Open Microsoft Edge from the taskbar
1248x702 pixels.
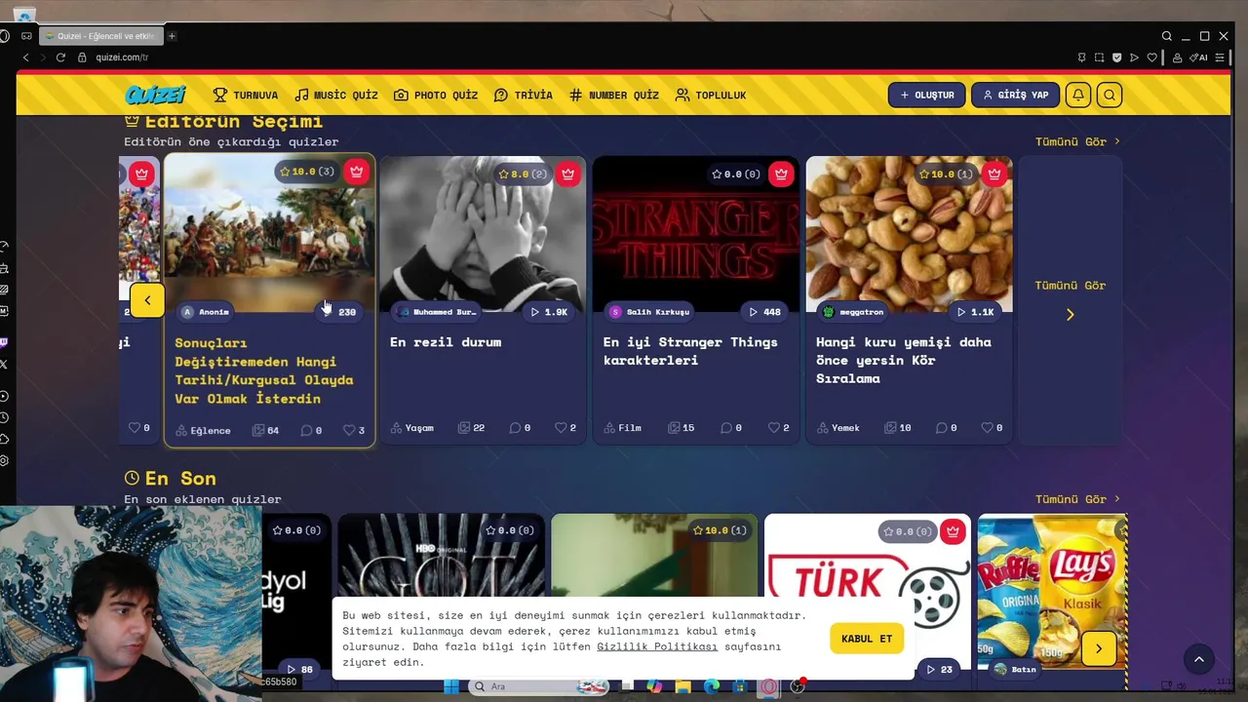tap(712, 686)
